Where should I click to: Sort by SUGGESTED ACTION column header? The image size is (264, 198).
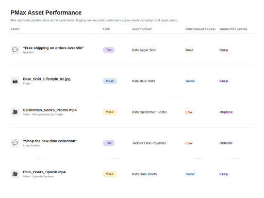(x=233, y=29)
